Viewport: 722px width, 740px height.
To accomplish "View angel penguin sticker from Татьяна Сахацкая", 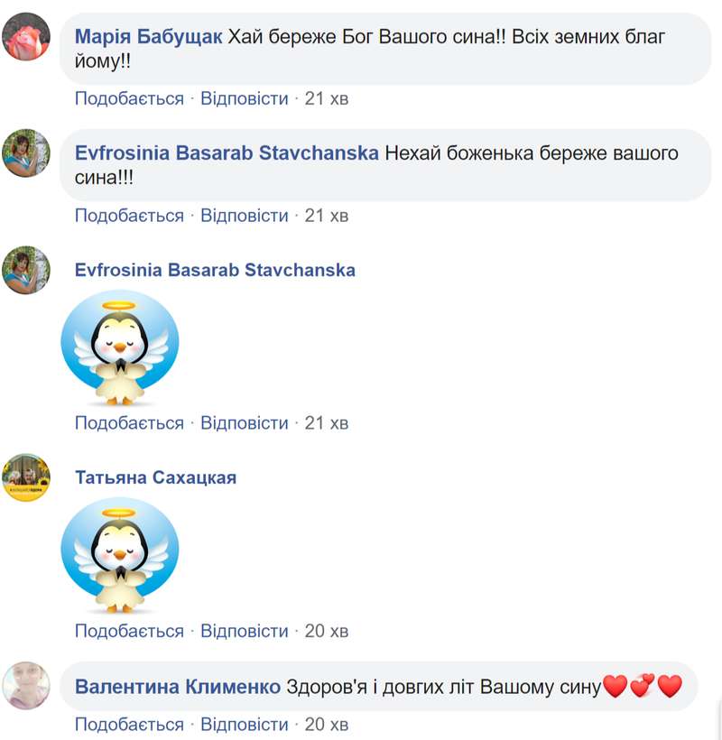I will tap(120, 556).
